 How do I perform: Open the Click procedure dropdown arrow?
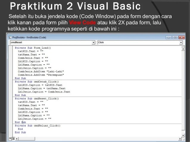pyautogui.click(x=181, y=42)
